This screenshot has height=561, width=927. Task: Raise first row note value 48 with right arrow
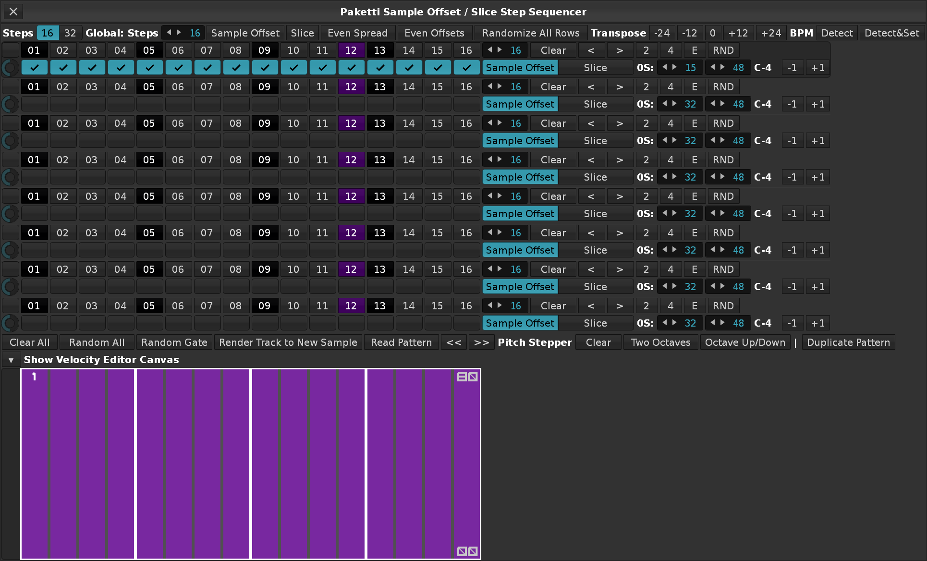[x=722, y=67]
